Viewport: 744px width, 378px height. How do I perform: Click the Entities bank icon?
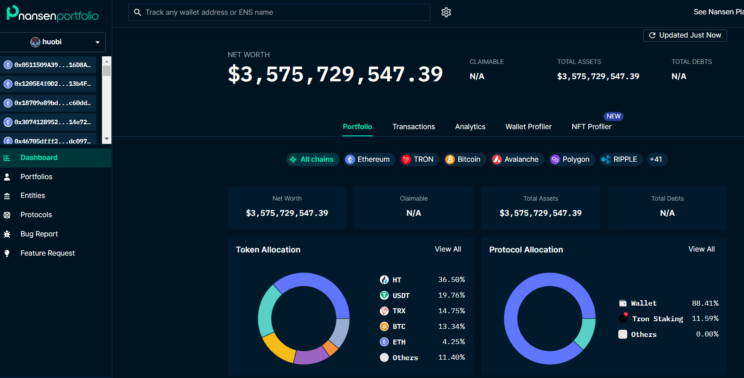(7, 196)
